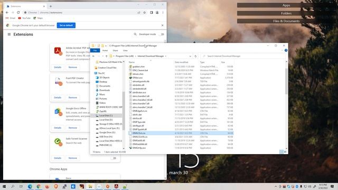This screenshot has width=338, height=190.
Task: Click Search Internet Download Manager box
Action: point(242,56)
